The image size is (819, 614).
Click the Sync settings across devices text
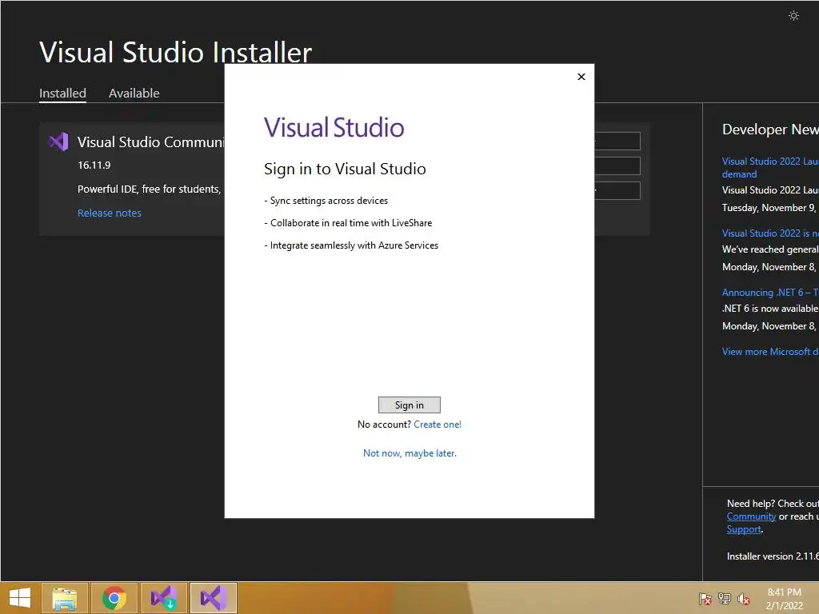(x=326, y=201)
